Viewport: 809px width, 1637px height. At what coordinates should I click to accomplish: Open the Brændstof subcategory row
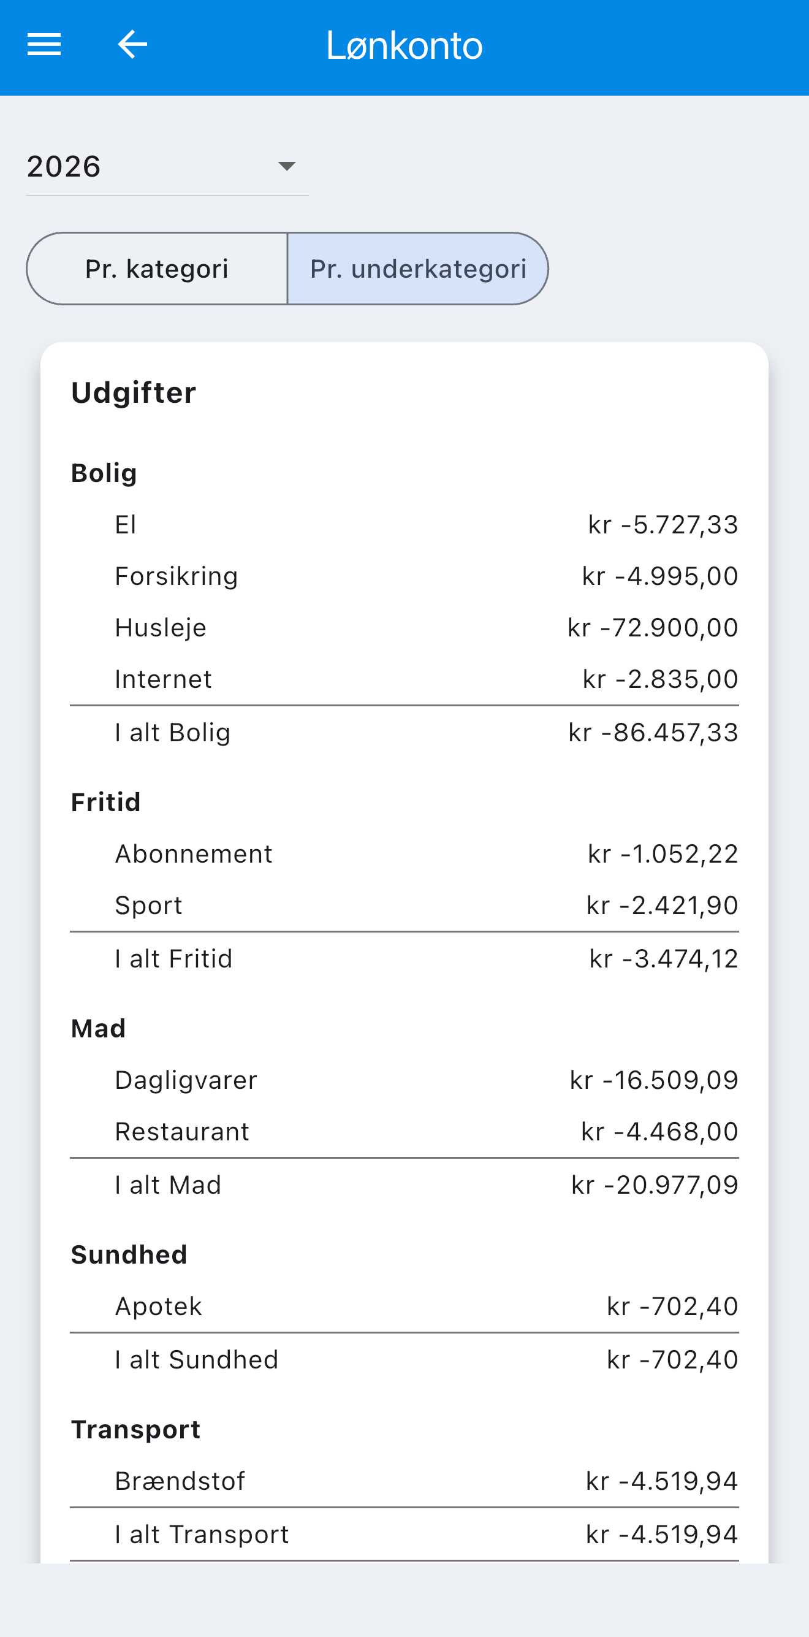404,1481
